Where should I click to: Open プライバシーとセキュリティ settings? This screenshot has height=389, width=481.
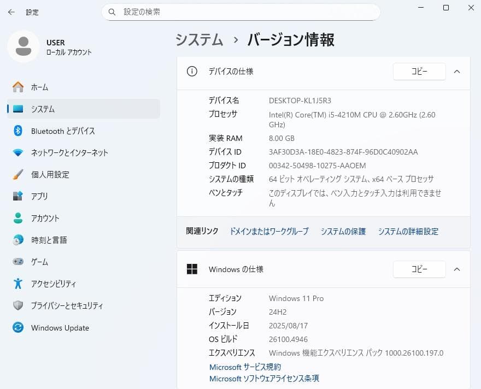[84, 305]
